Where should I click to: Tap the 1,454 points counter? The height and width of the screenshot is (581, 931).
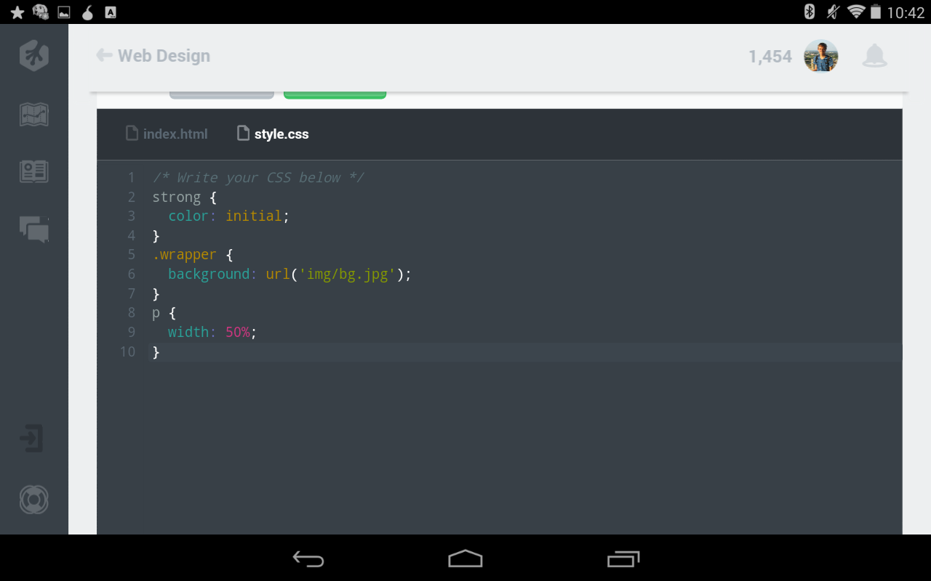(770, 57)
